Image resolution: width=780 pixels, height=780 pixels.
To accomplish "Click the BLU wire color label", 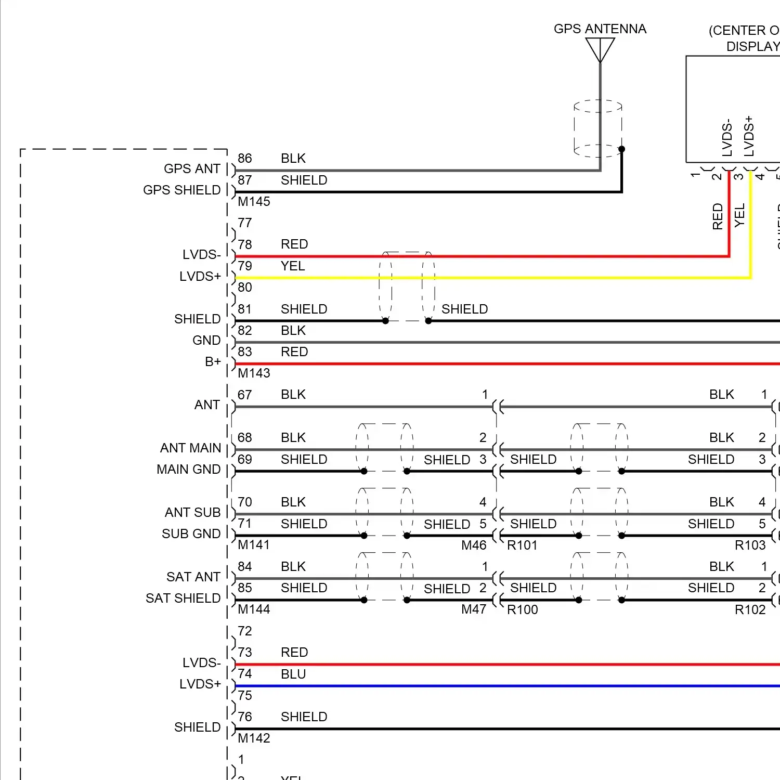I will coord(293,674).
